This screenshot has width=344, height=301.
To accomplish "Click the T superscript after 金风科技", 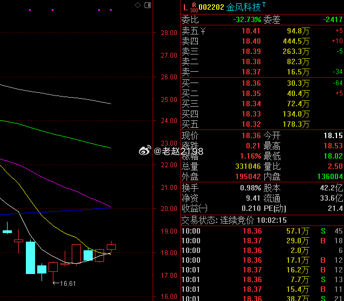I will coord(264,4).
